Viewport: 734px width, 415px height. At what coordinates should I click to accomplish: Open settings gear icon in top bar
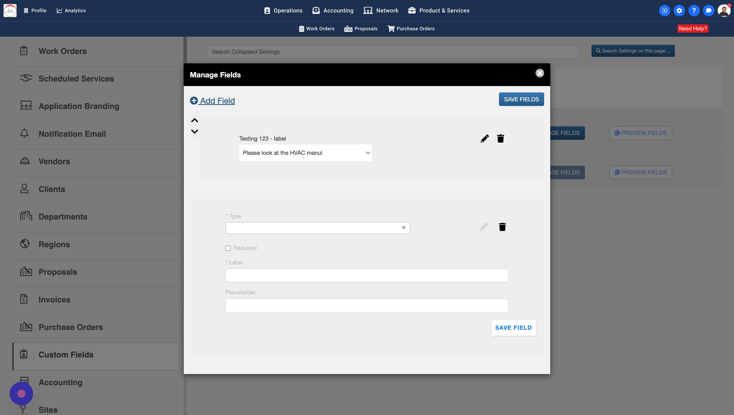click(x=679, y=10)
